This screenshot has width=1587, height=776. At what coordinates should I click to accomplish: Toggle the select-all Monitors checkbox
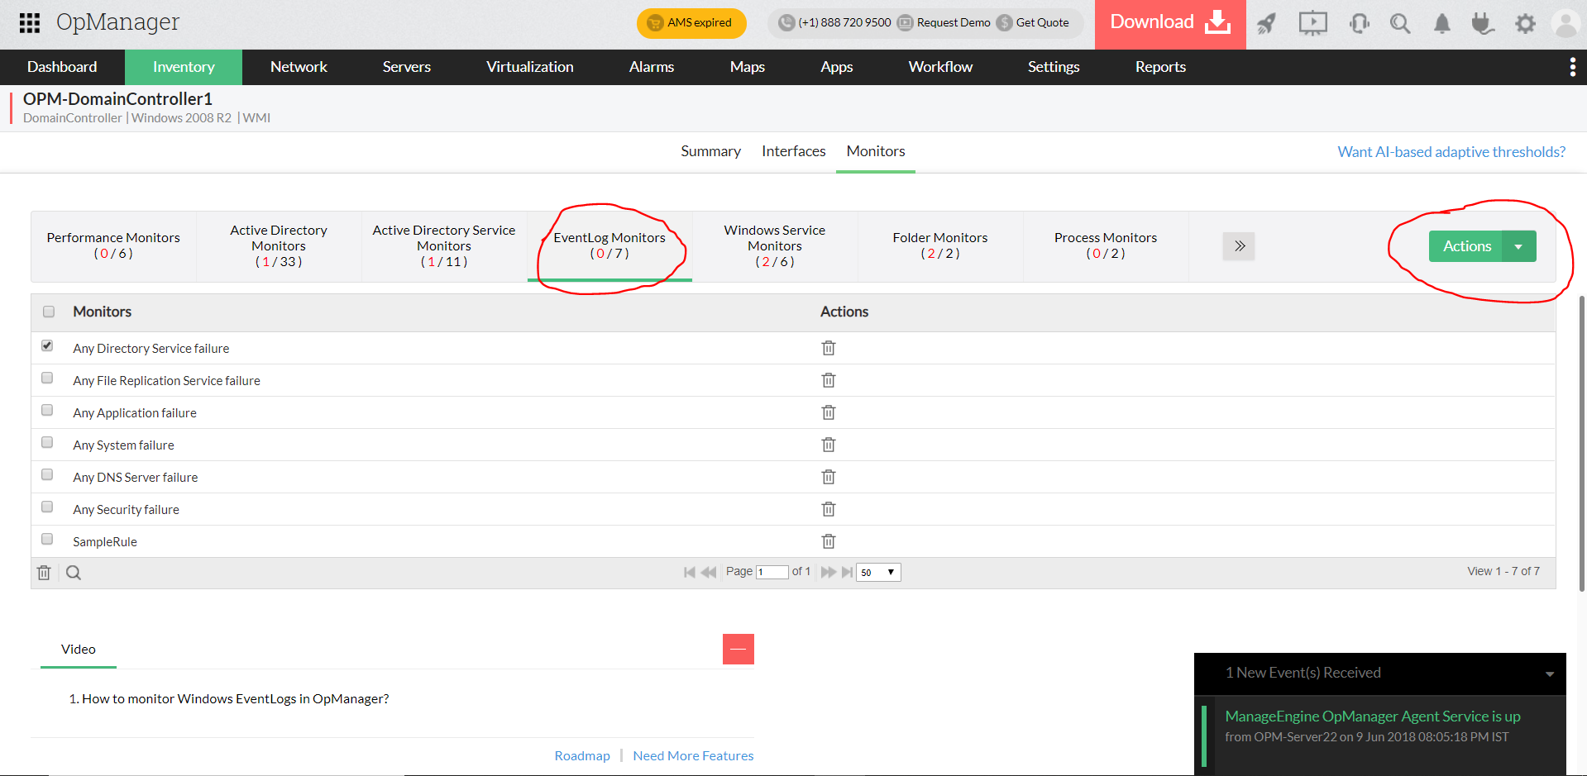point(49,312)
